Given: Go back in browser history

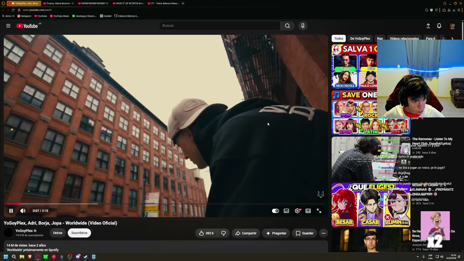Looking at the screenshot, I should (x=4, y=10).
